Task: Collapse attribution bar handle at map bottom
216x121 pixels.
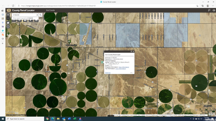Action: click(111, 116)
